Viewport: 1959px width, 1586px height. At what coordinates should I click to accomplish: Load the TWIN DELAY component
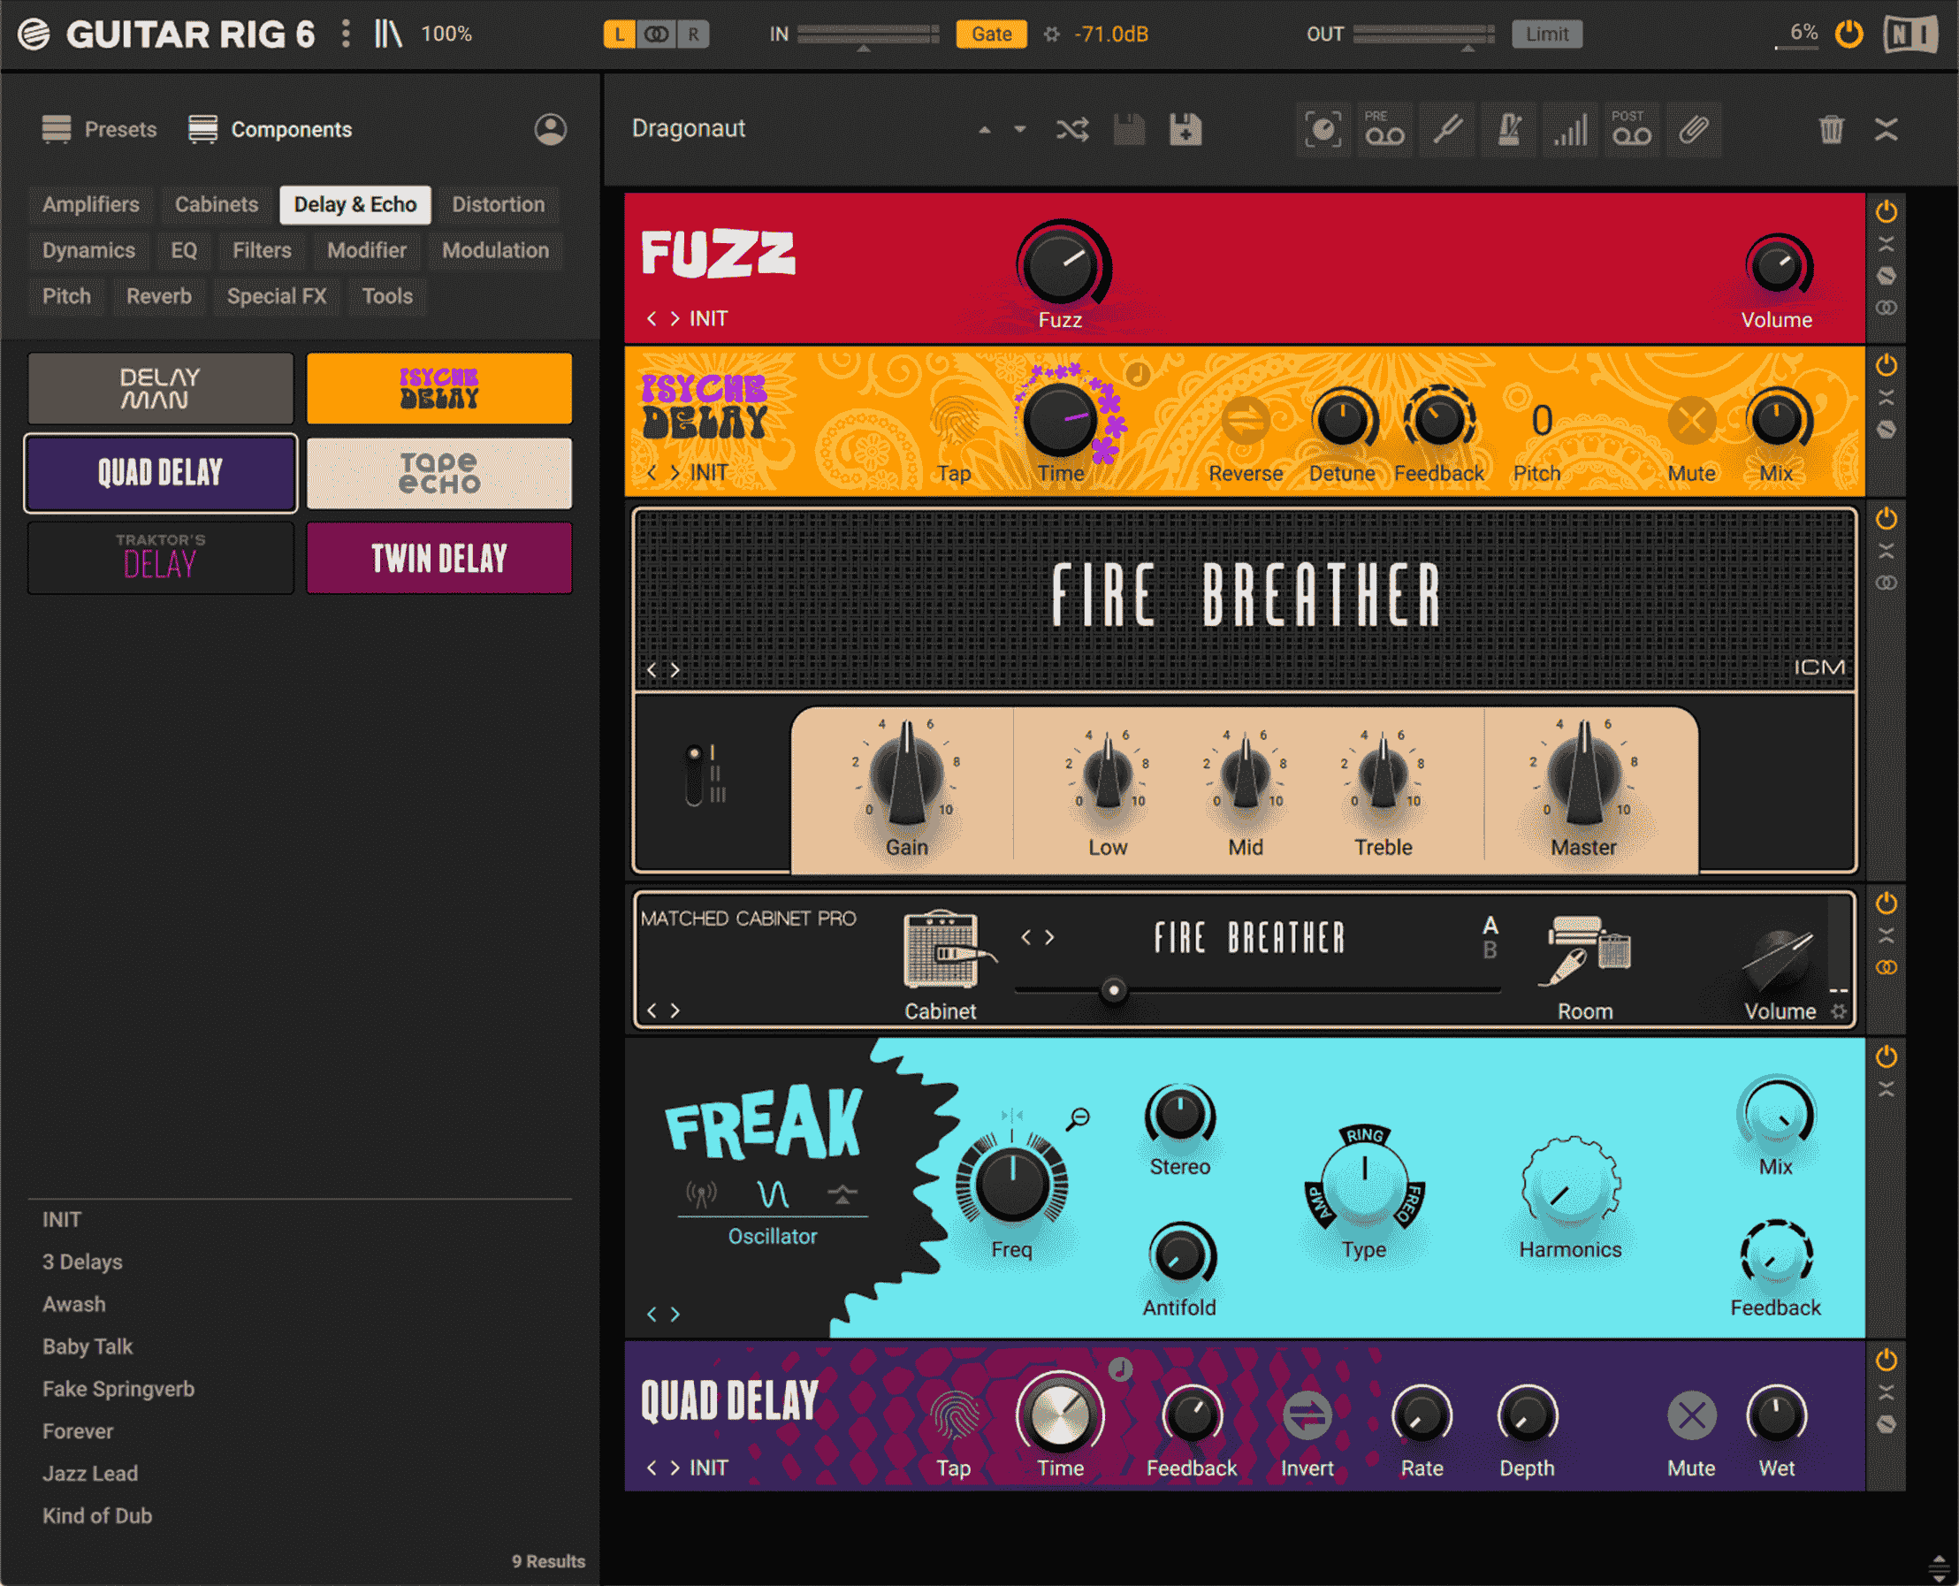tap(438, 557)
